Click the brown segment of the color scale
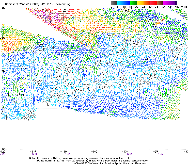The width and height of the screenshot is (188, 165). click(160, 3)
